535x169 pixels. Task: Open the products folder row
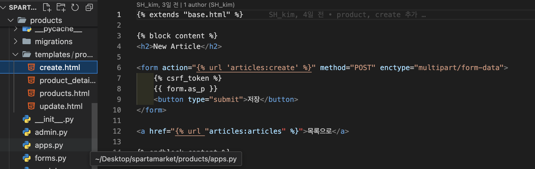pos(49,20)
